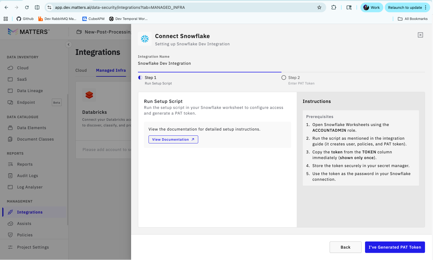
Task: Open Cloud in Data Inventory
Action: 23,68
